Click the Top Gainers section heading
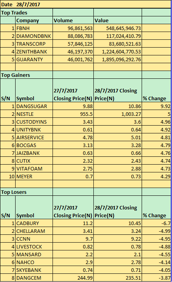Image resolution: width=172 pixels, height=282 pixels. pyautogui.click(x=26, y=75)
